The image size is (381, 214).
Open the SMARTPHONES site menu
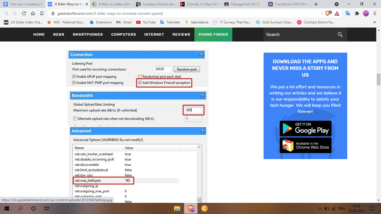tap(88, 35)
